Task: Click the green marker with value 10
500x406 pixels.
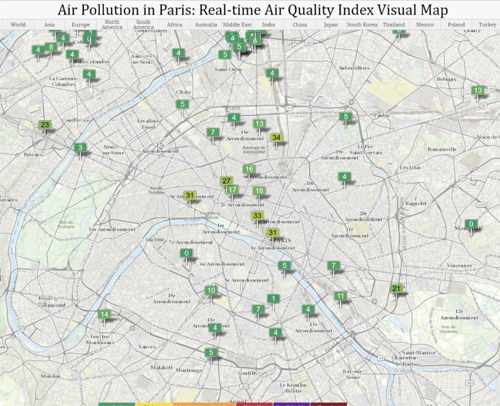Action: point(211,291)
